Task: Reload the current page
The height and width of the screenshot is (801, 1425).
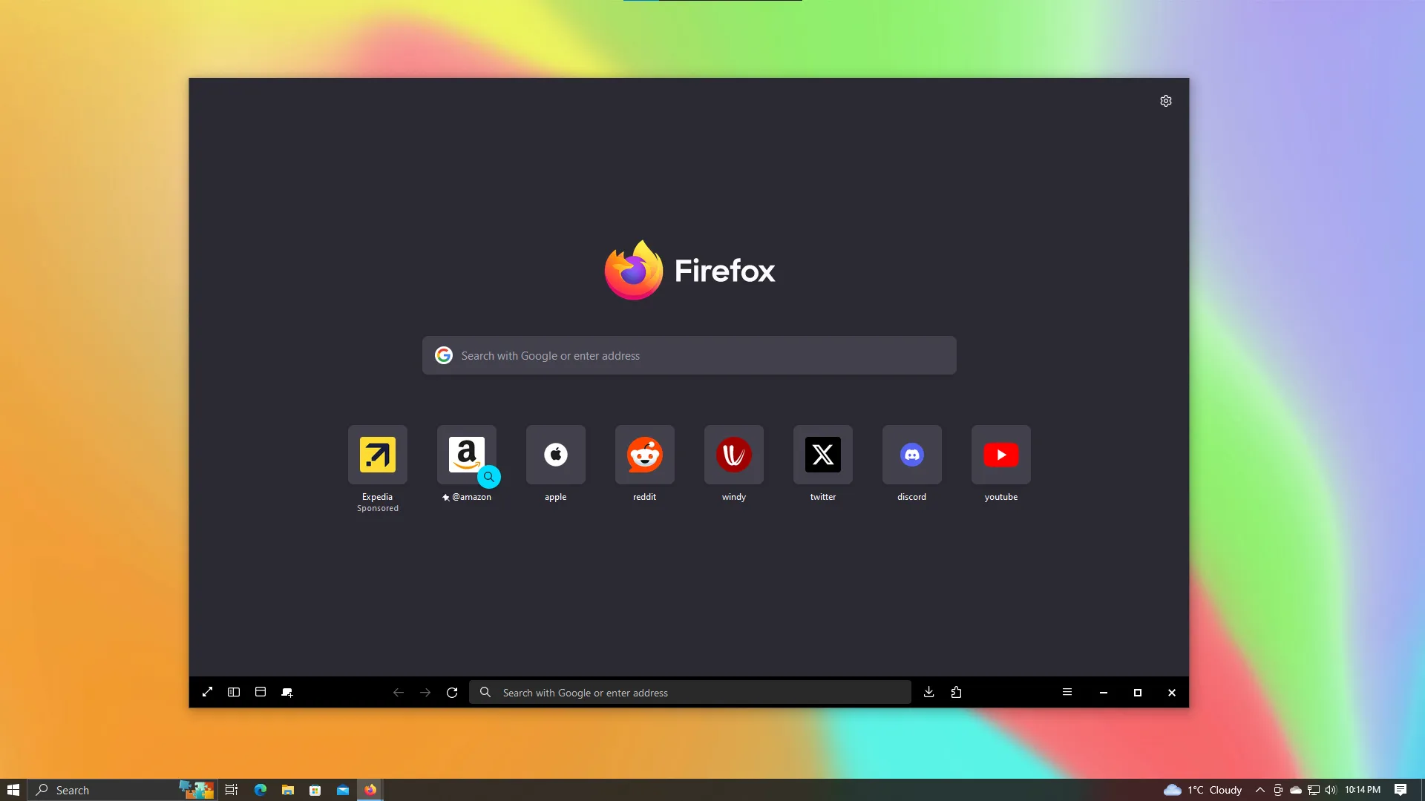Action: pyautogui.click(x=452, y=692)
